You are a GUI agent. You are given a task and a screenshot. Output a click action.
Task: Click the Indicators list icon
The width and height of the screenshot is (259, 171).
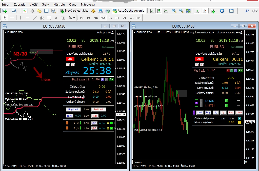213,11
